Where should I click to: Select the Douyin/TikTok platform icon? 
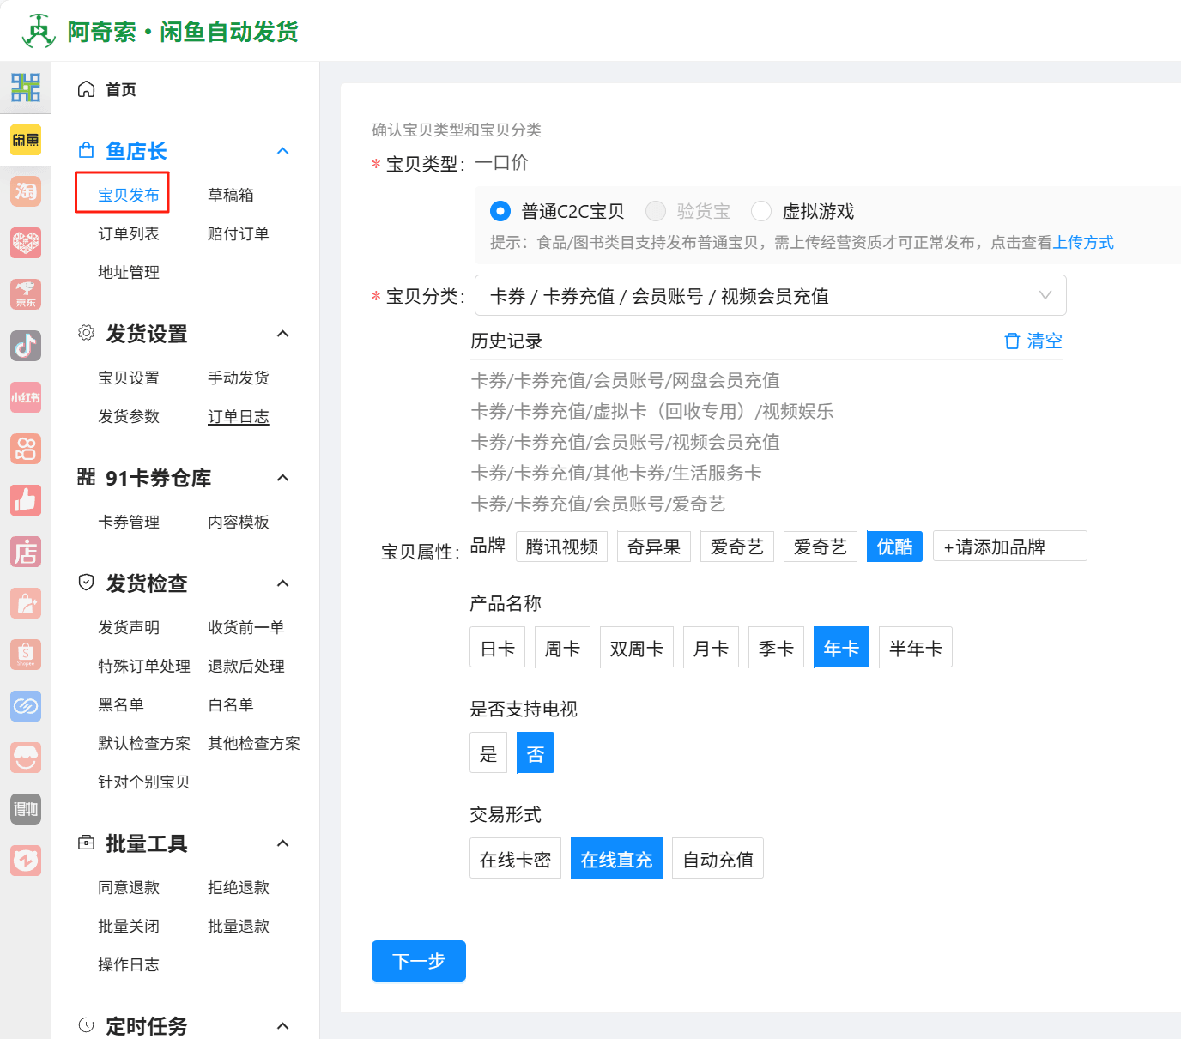[26, 346]
